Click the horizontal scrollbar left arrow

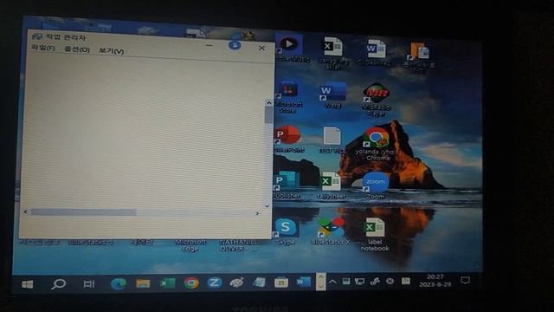click(x=25, y=211)
